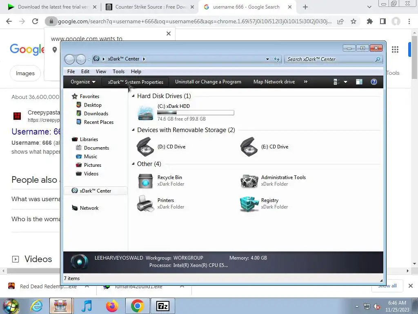Click the Explorer refresh arrows button
The image size is (418, 314).
277,59
